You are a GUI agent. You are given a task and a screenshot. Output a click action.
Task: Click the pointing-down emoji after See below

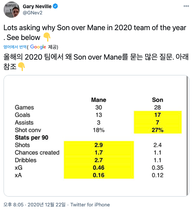click(47, 37)
